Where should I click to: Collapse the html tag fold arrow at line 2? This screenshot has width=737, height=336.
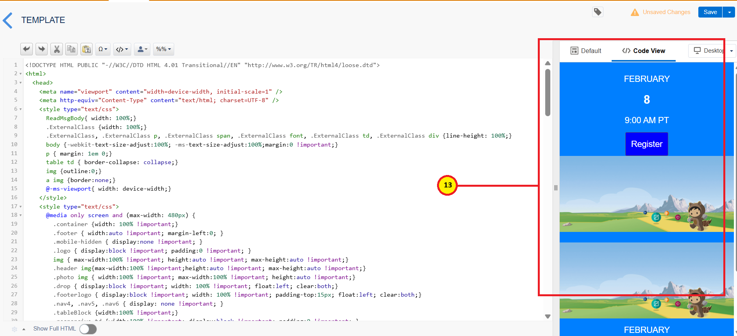(20, 74)
